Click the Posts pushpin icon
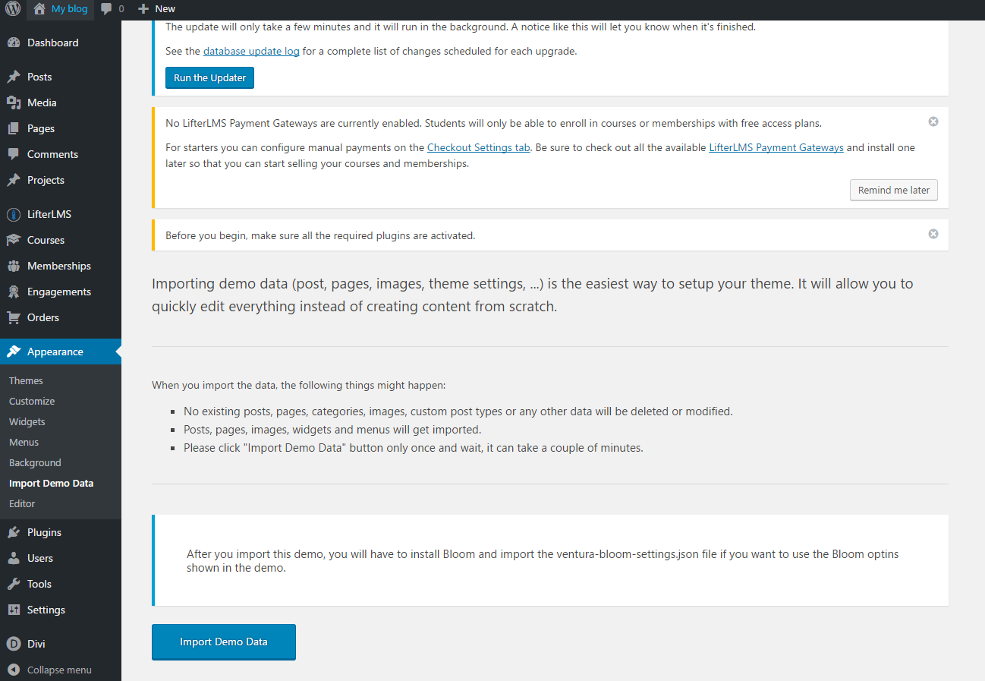985x681 pixels. [14, 77]
